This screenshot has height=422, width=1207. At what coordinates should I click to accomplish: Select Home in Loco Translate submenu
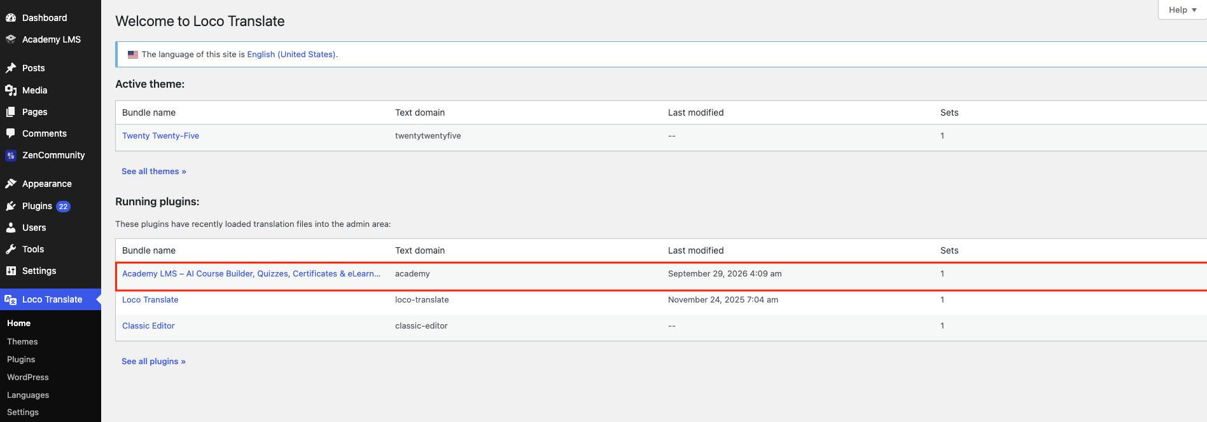tap(19, 323)
